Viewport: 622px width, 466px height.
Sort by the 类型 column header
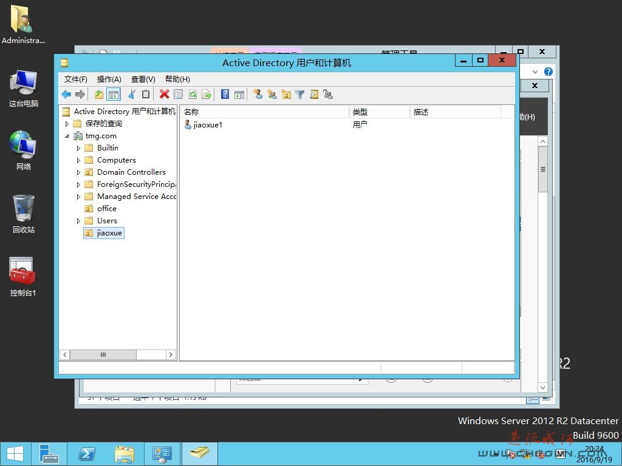click(379, 112)
